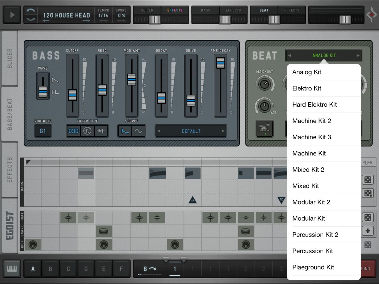Image resolution: width=379 pixels, height=284 pixels.
Task: Select Hard Elektro Kit from the list
Action: [x=314, y=104]
